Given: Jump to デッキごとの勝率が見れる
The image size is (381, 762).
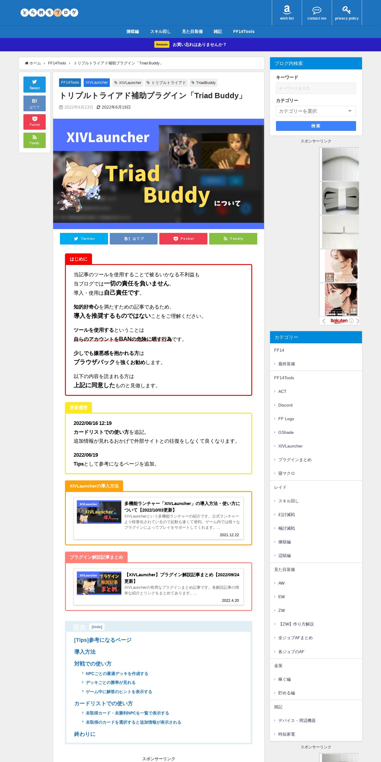Looking at the screenshot, I should (x=110, y=682).
